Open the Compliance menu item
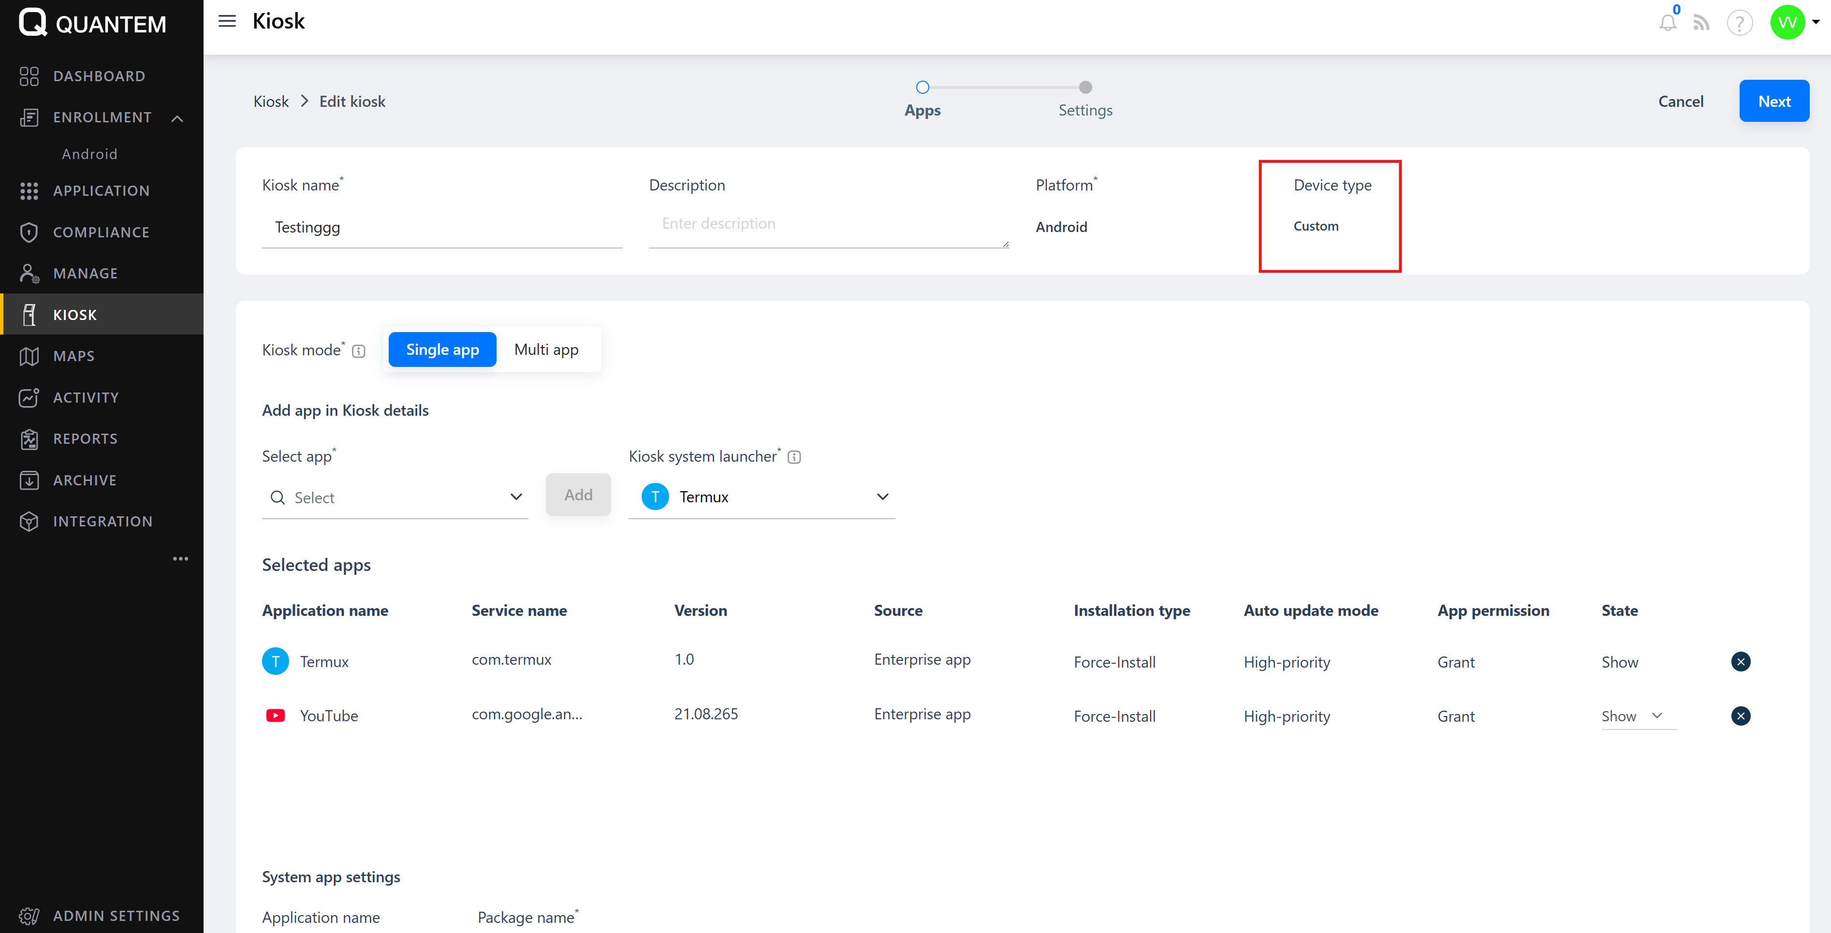This screenshot has width=1831, height=933. pyautogui.click(x=101, y=233)
